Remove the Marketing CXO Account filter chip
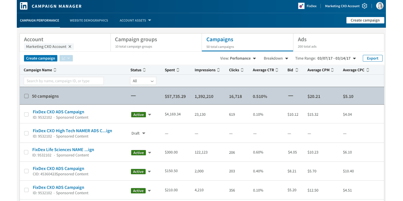403x201 pixels. pos(70,47)
